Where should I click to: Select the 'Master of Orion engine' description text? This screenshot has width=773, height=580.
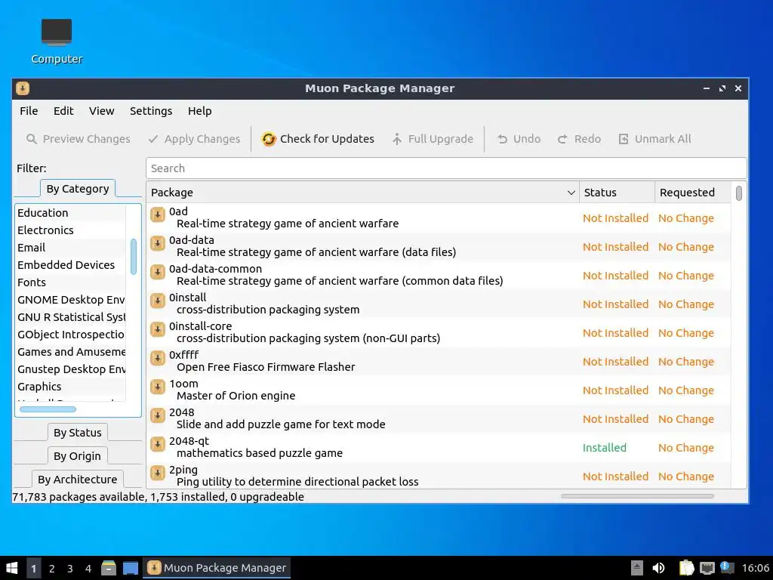click(x=236, y=396)
